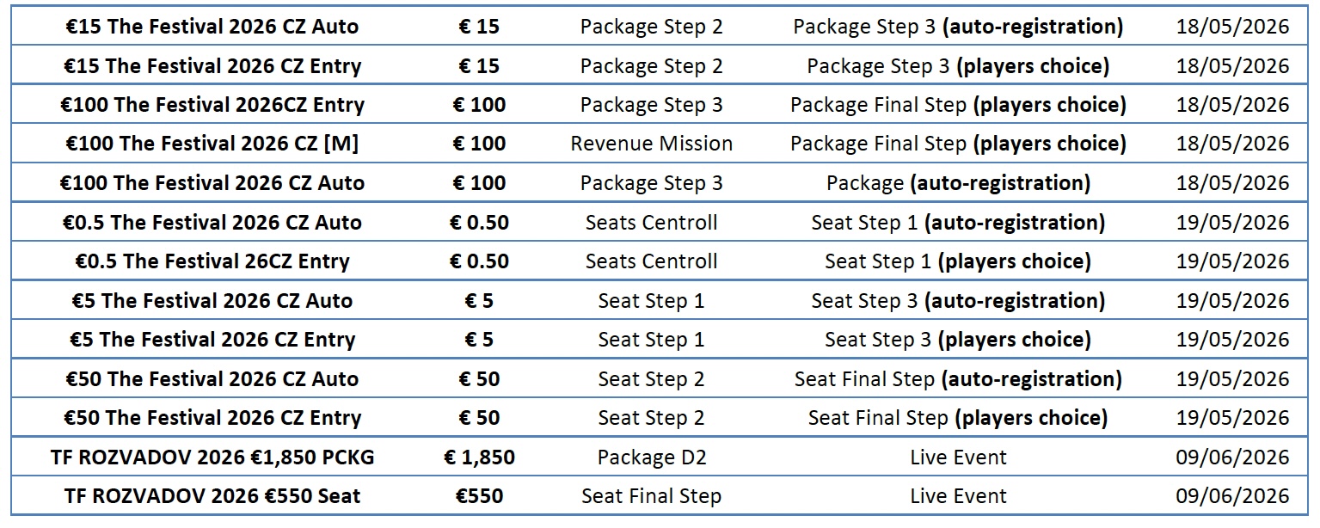Click the € 1,850 buy-in value
1320x528 pixels.
pos(479,457)
